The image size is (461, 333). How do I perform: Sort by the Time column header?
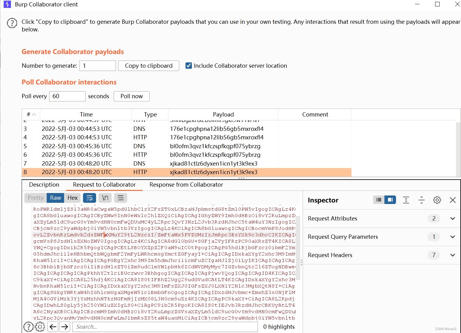(x=86, y=114)
